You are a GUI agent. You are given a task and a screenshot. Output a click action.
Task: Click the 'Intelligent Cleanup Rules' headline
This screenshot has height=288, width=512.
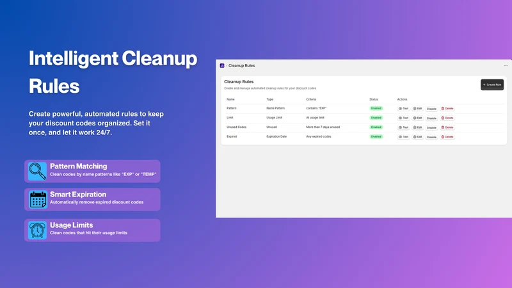(113, 72)
